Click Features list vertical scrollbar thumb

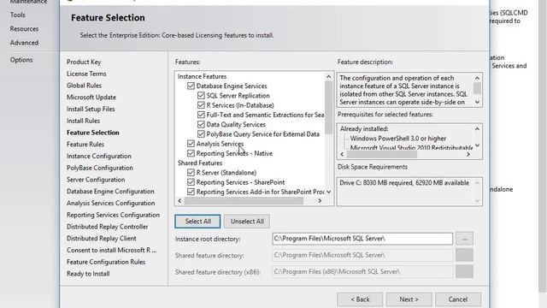point(328,108)
